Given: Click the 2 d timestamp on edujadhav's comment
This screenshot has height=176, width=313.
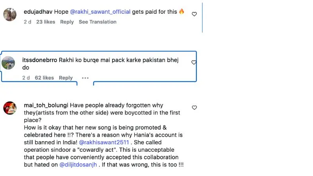Looking at the screenshot, I should coord(27,22).
